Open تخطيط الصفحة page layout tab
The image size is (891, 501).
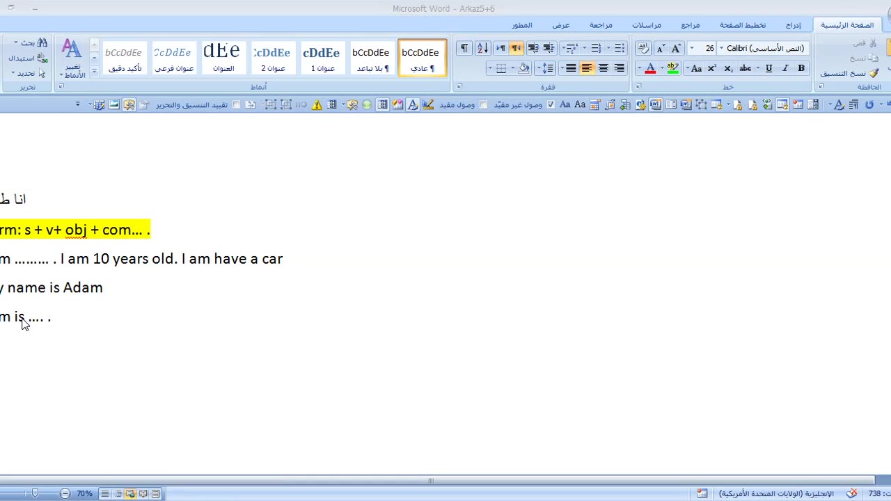click(743, 25)
